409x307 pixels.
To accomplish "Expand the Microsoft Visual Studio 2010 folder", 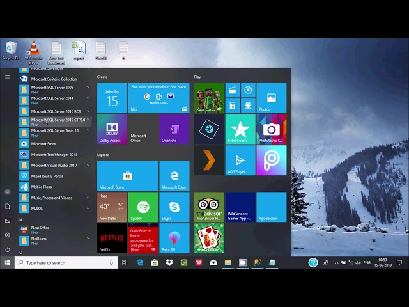I will click(56, 165).
